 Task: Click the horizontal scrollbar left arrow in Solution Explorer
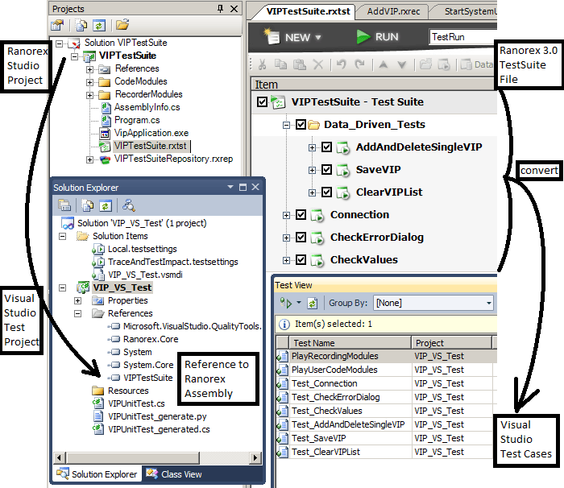click(x=59, y=457)
